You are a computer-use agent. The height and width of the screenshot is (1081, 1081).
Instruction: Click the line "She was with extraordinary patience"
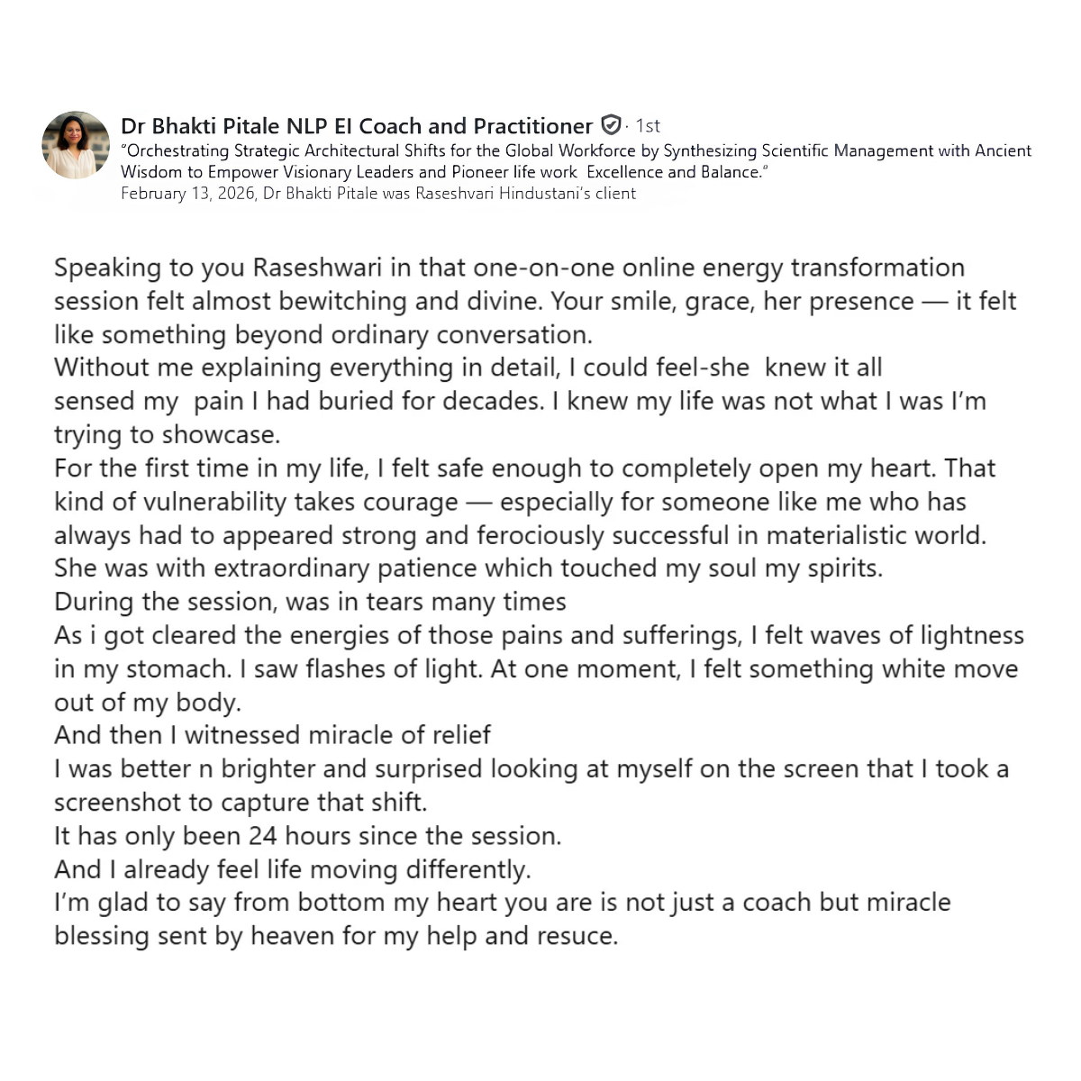pos(468,568)
